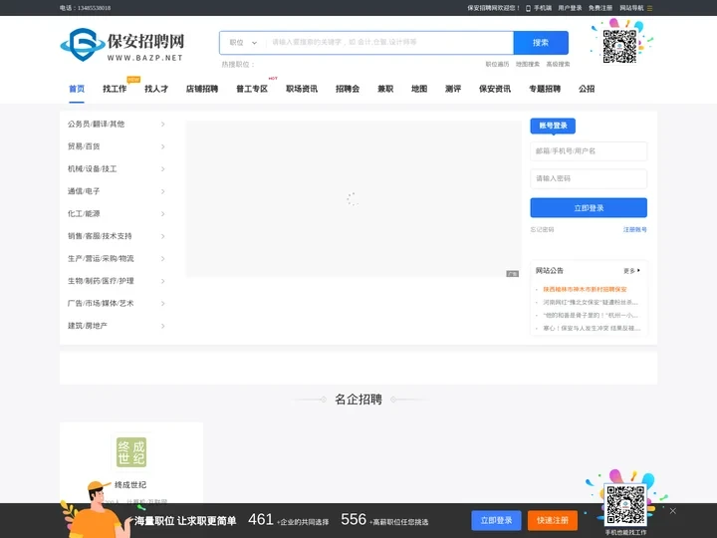Image resolution: width=717 pixels, height=538 pixels.
Task: Click the 终成世纪 company name
Action: [130, 485]
